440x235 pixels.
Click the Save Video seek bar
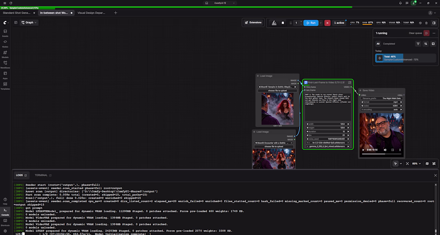[381, 154]
